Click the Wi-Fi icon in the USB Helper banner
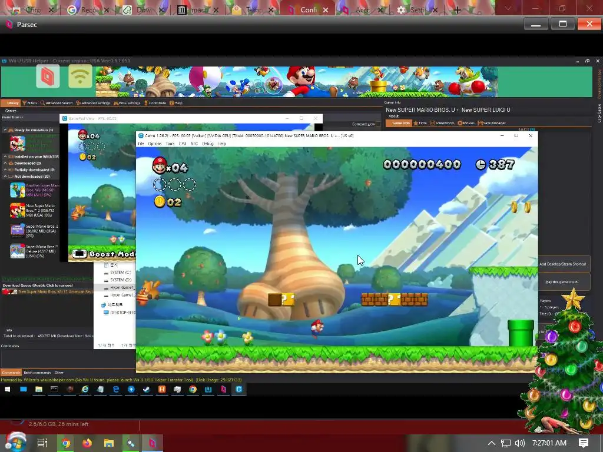This screenshot has height=452, width=603. 80,77
